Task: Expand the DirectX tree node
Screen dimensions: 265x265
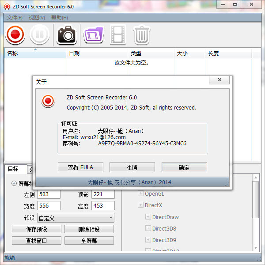Action: [x=140, y=205]
